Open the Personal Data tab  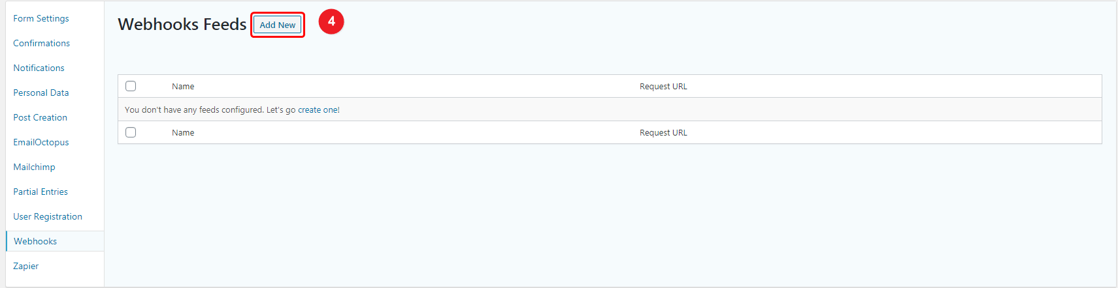(41, 93)
